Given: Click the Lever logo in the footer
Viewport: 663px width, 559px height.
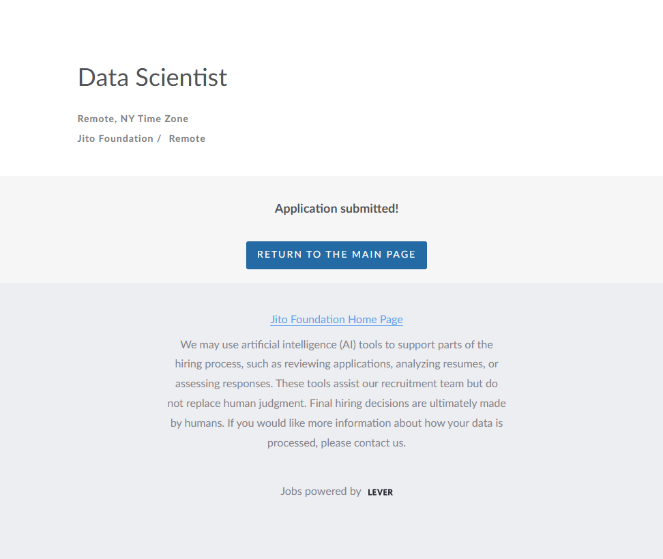Looking at the screenshot, I should click(x=380, y=492).
